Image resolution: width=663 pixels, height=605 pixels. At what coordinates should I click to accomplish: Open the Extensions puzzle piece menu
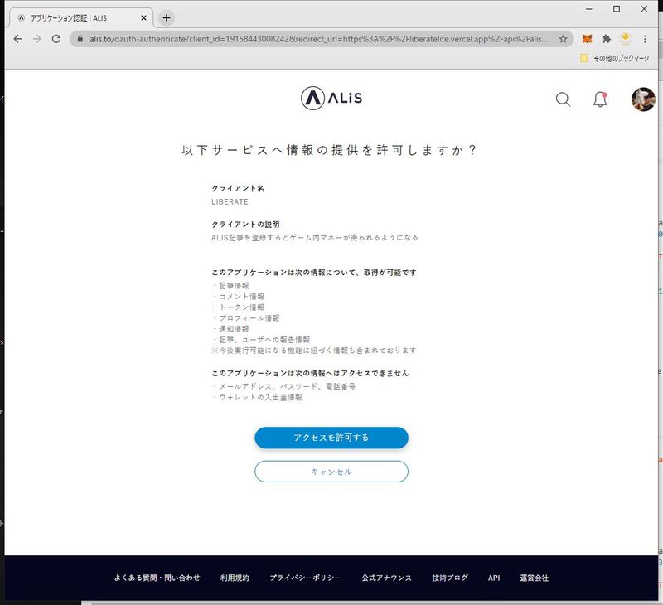607,39
